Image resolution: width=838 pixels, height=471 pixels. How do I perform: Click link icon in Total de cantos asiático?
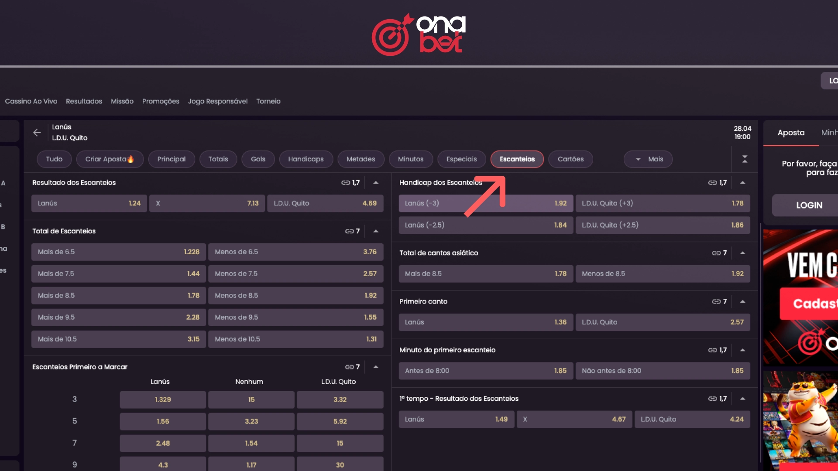716,253
